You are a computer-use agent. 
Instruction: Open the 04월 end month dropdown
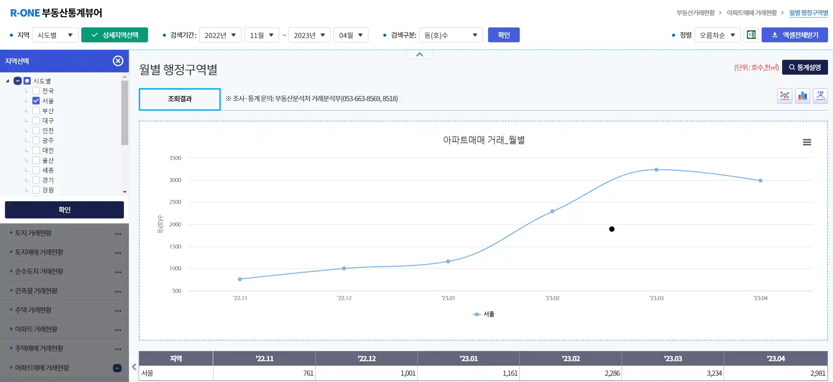(x=351, y=35)
